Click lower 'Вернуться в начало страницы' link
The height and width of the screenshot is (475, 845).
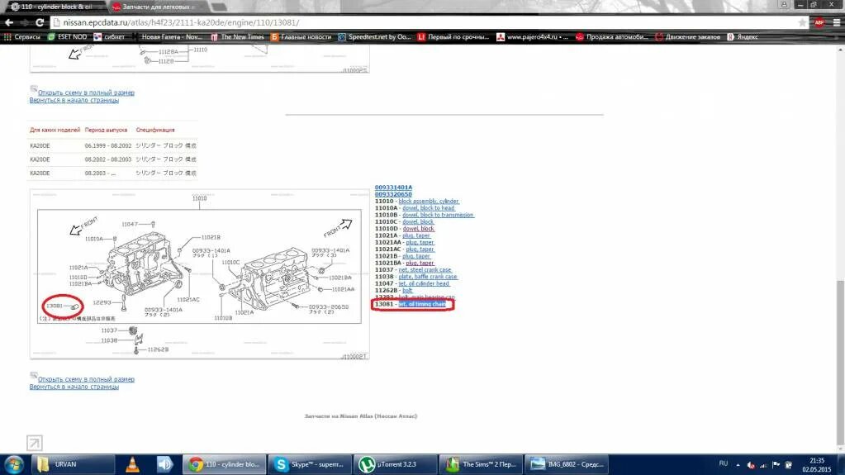click(74, 387)
